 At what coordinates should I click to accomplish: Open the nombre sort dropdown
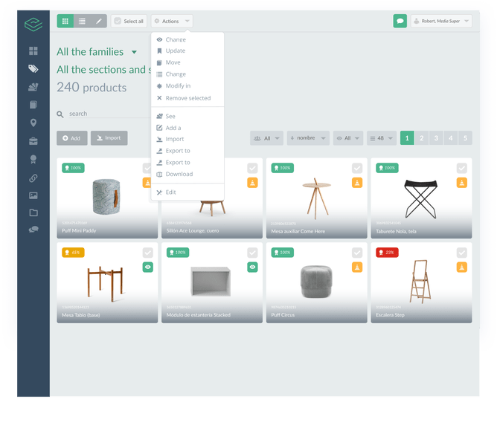click(307, 138)
